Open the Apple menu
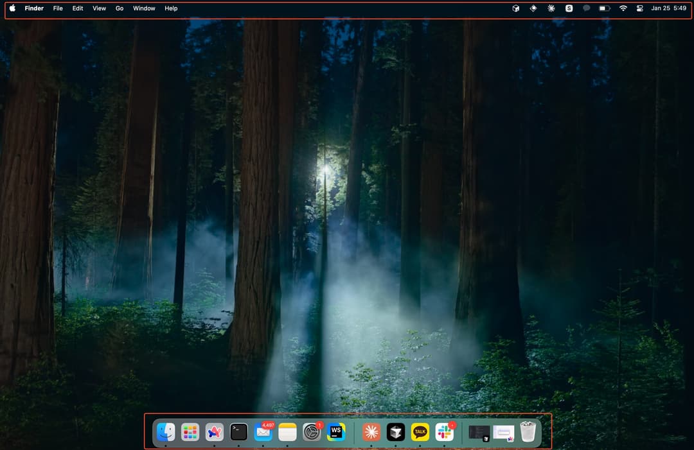Viewport: 694px width, 450px height. [x=12, y=8]
